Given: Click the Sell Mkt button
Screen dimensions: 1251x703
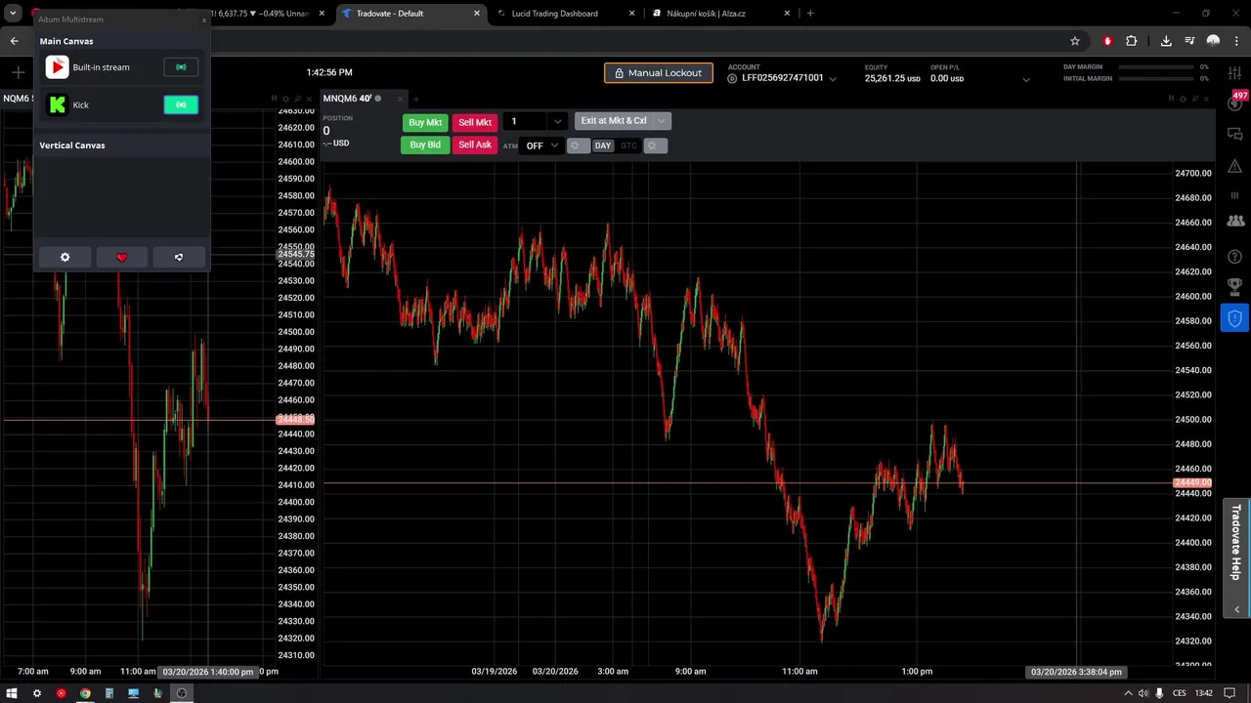Looking at the screenshot, I should 475,122.
